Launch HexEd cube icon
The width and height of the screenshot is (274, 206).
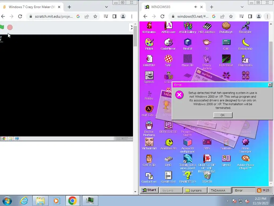click(188, 44)
